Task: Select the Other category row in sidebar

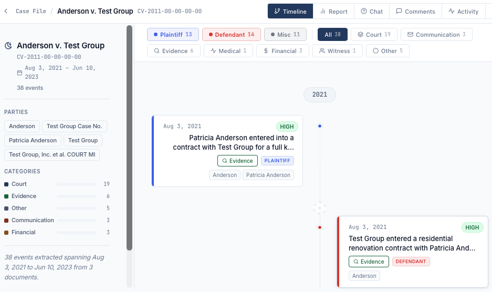Action: point(57,208)
